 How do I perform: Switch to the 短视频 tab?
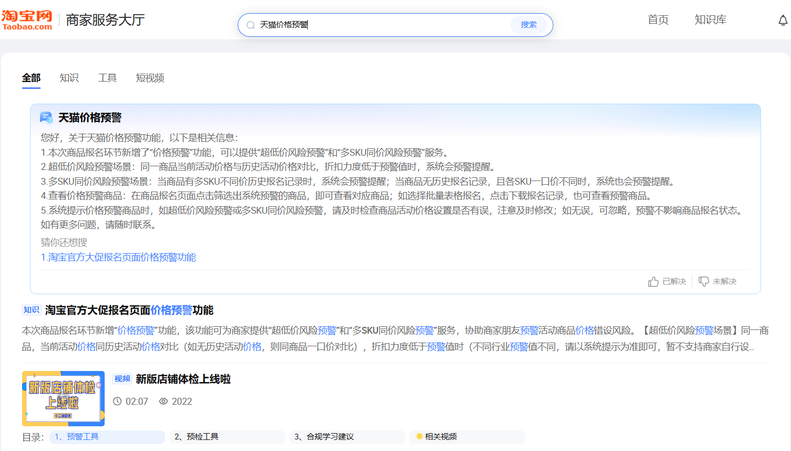tap(150, 78)
